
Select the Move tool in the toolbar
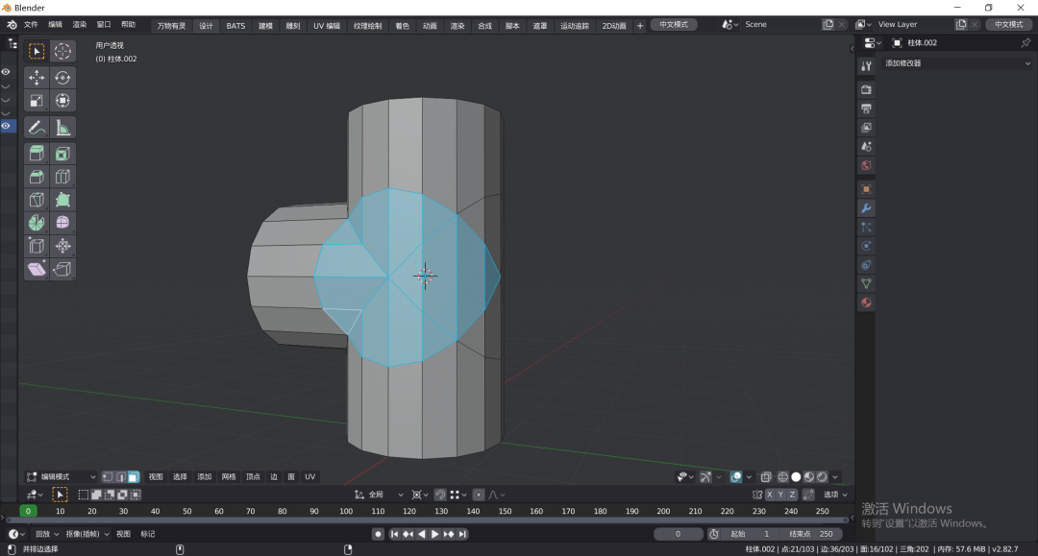tap(37, 78)
